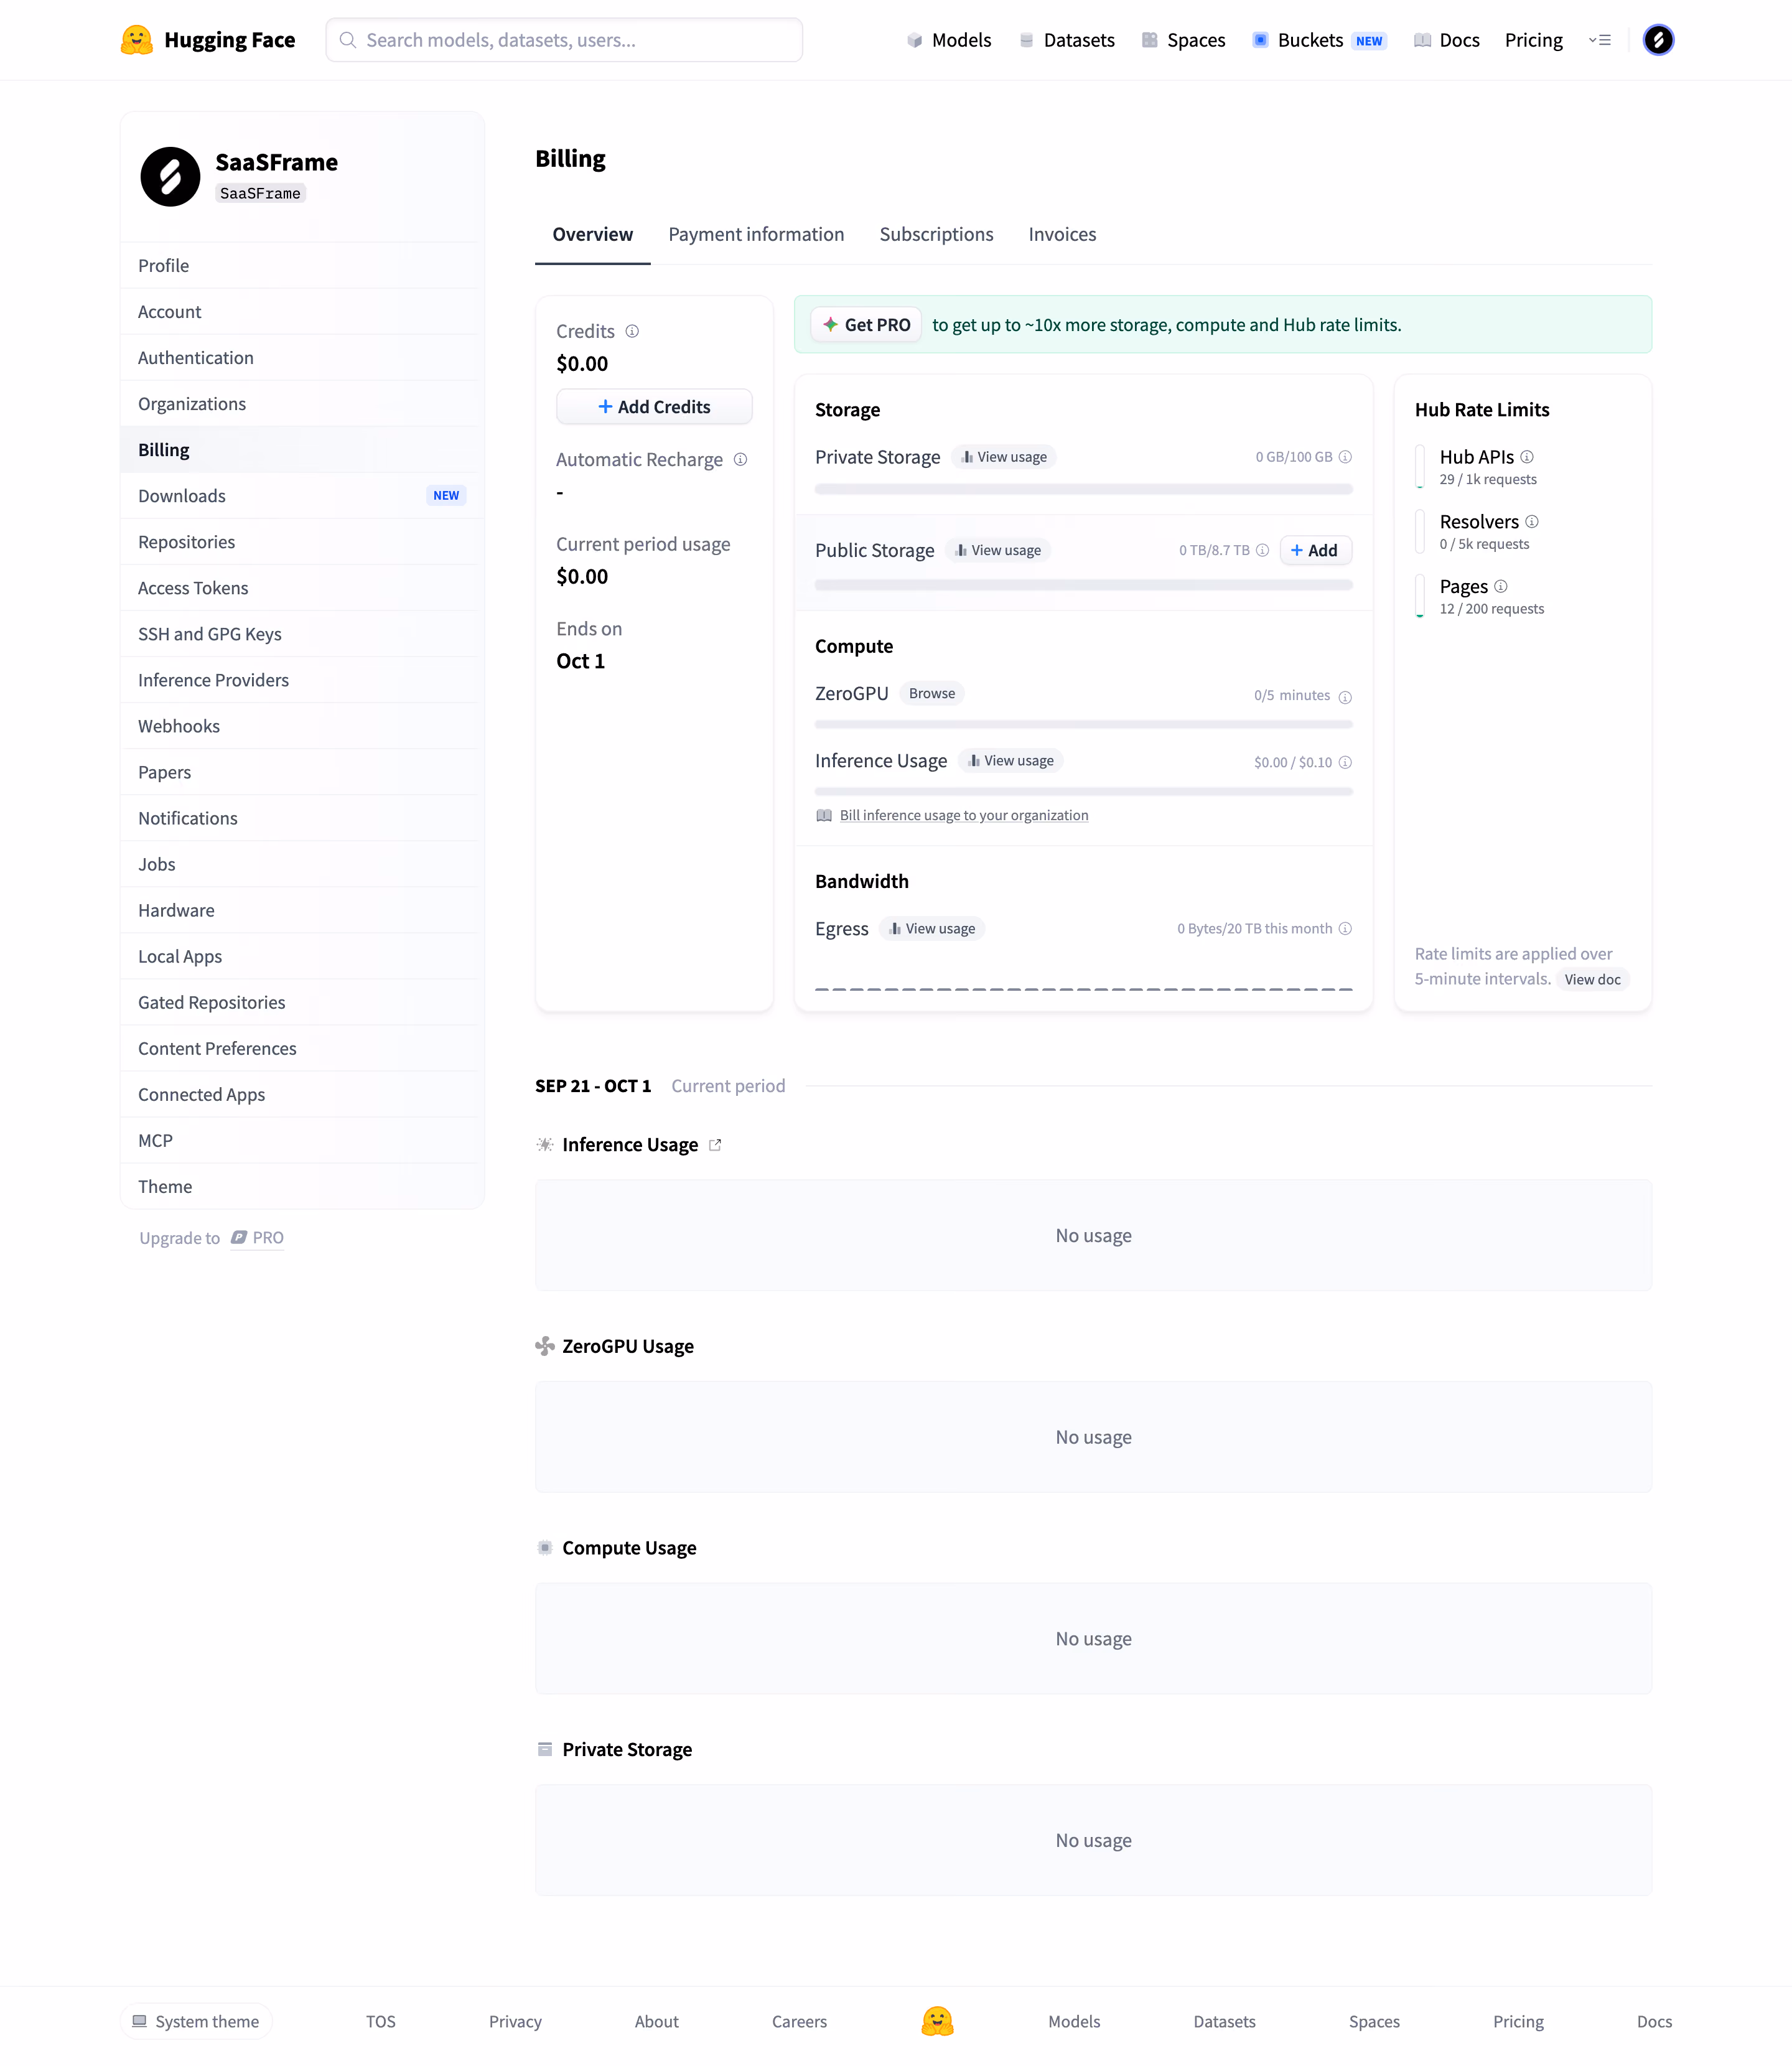1792x2066 pixels.
Task: Click info icon beside Public Storage quota
Action: (x=1262, y=550)
